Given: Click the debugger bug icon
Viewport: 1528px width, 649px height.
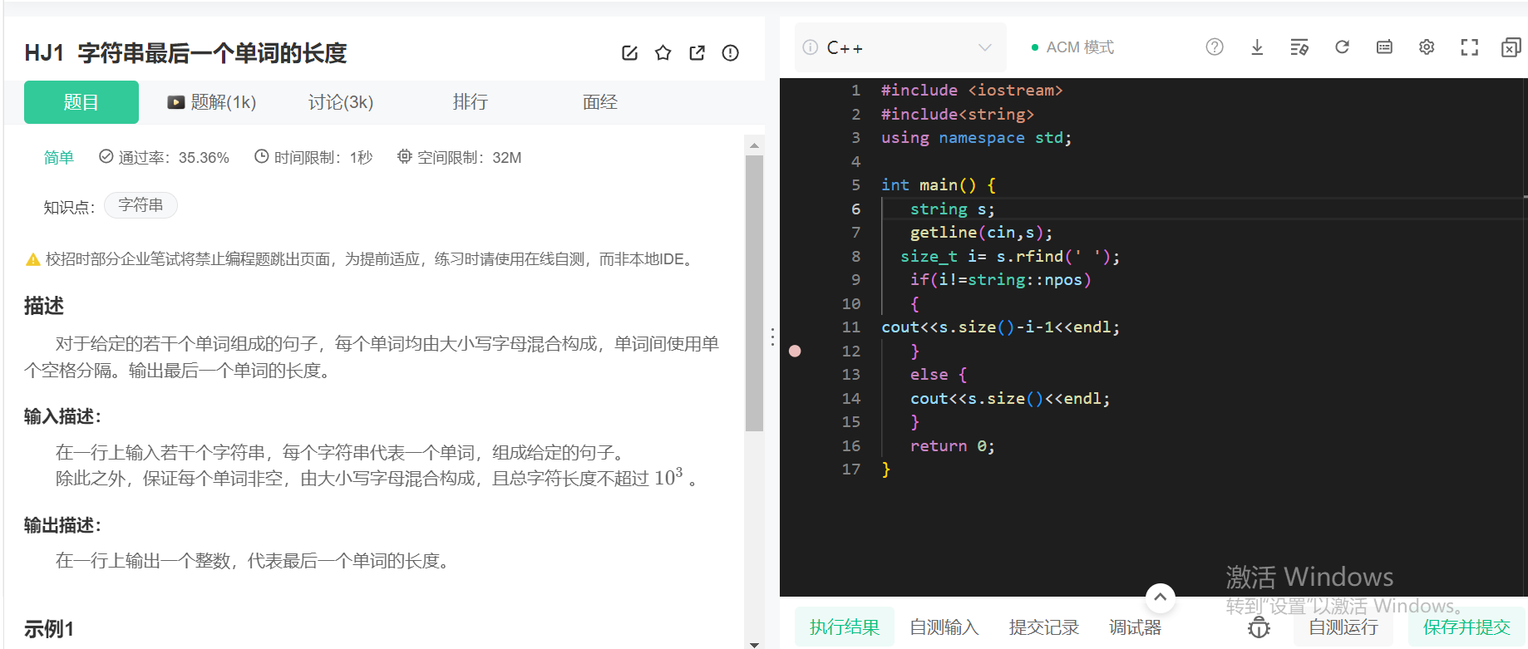Looking at the screenshot, I should click(x=1259, y=627).
